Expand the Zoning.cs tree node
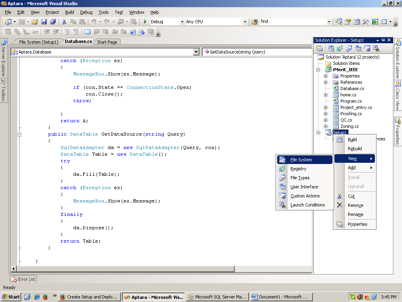The image size is (402, 302). (325, 126)
